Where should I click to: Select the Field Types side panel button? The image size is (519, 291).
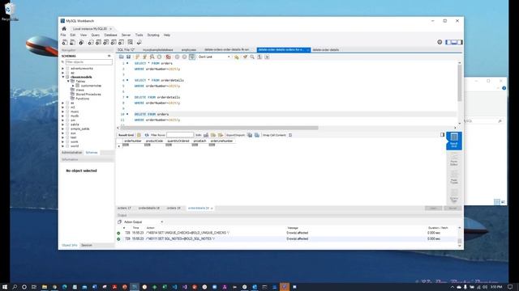click(454, 178)
